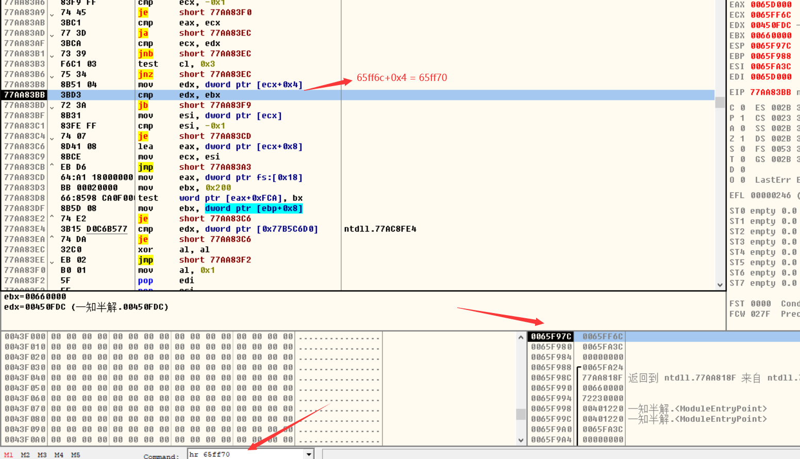The width and height of the screenshot is (800, 459).
Task: Click the FCW value 027F
Action: coord(761,314)
